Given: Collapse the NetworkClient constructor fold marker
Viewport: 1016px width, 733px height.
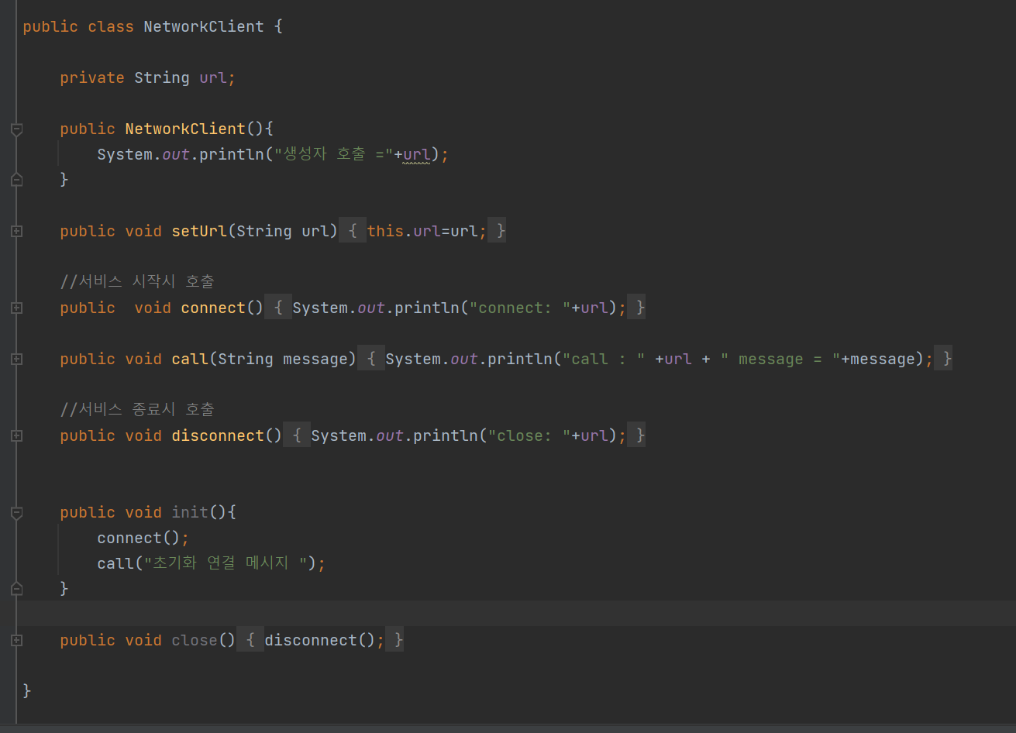Looking at the screenshot, I should (x=16, y=129).
